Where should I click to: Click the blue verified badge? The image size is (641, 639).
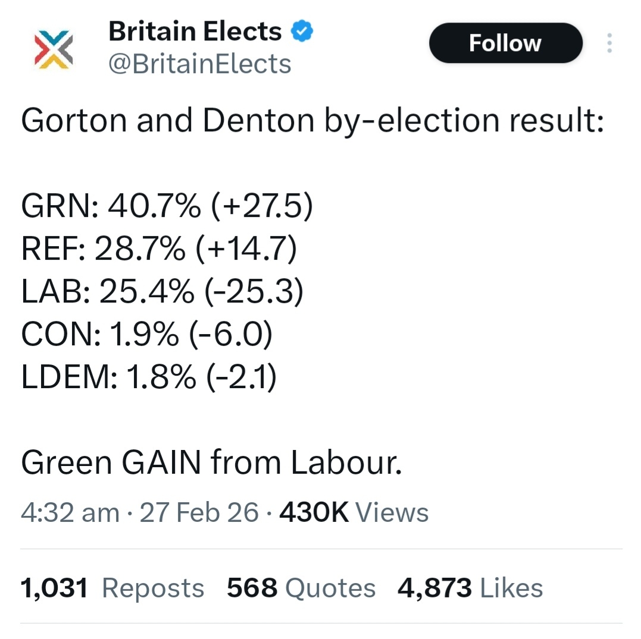tap(302, 31)
